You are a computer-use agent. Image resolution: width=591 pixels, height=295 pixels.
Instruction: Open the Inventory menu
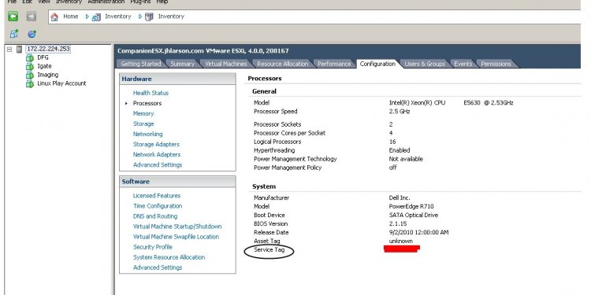[69, 2]
